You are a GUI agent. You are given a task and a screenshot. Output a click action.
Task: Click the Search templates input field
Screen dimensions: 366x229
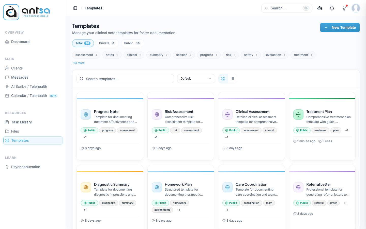(x=125, y=79)
